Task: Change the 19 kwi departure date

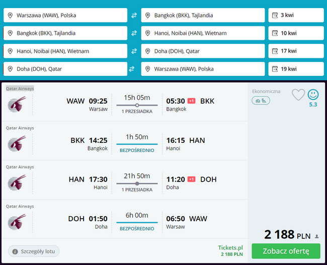Action: tap(296, 69)
